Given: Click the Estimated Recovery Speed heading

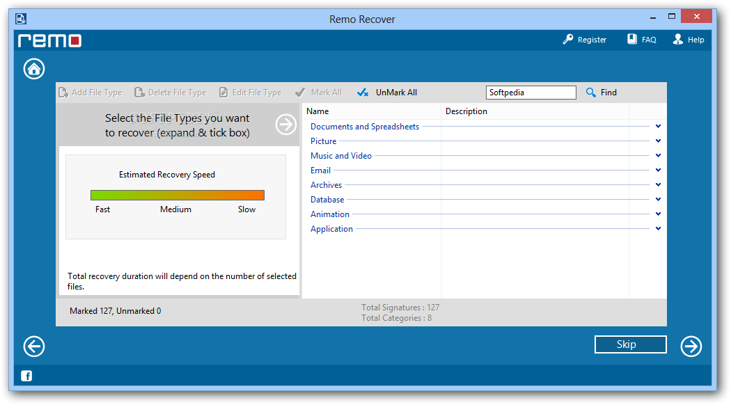Looking at the screenshot, I should coord(167,175).
